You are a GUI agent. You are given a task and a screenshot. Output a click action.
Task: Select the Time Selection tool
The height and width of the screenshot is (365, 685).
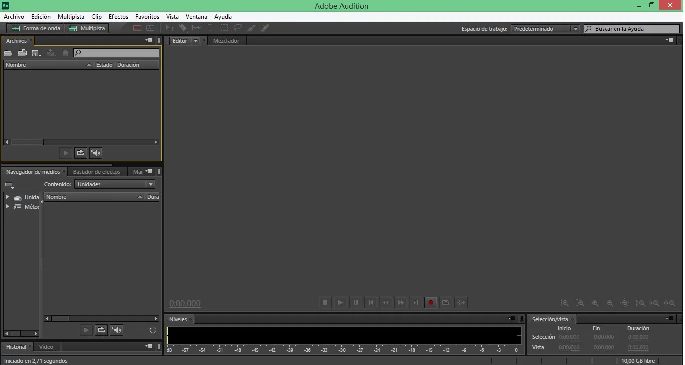[210, 28]
